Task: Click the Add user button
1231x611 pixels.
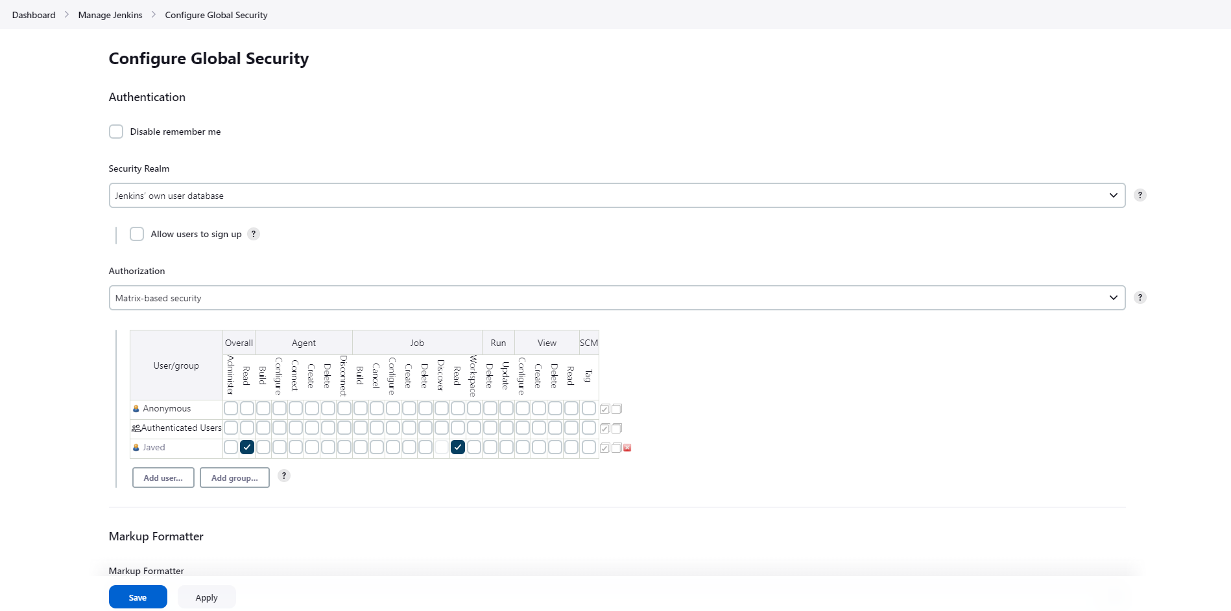Action: coord(163,478)
